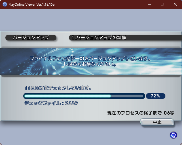Image resolution: width=182 pixels, height=145 pixels.
Task: Minimize the PlayOnline Viewer window
Action: pos(149,5)
